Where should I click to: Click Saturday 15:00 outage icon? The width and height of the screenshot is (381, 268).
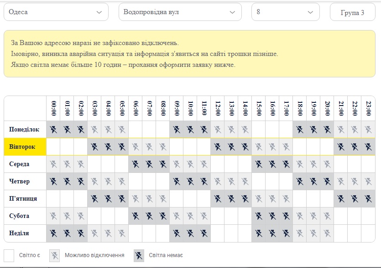pos(259,216)
